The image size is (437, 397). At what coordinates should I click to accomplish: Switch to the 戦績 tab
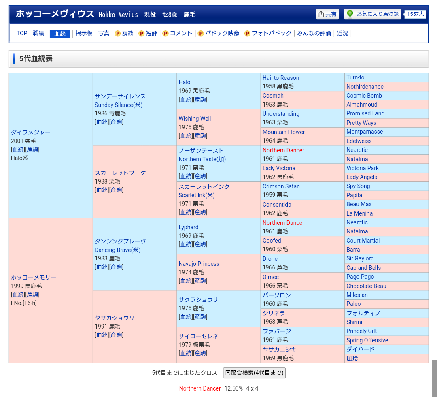pos(38,33)
